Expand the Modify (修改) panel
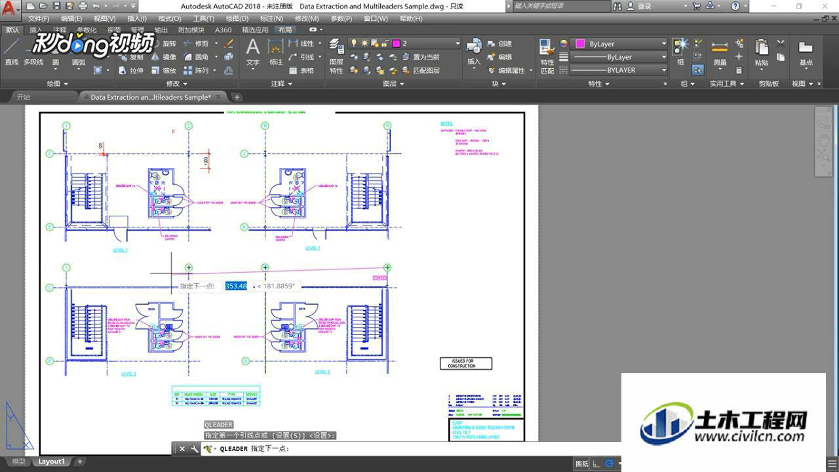 (x=177, y=83)
